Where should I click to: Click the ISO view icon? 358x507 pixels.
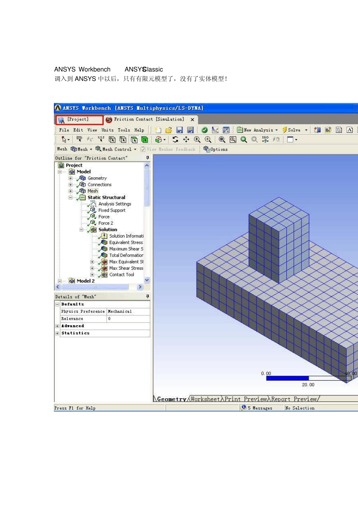(x=265, y=140)
